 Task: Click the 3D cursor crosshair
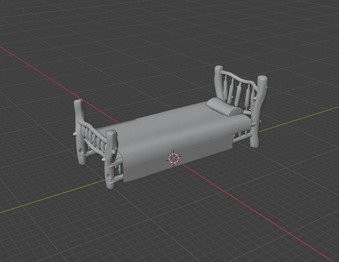174,158
